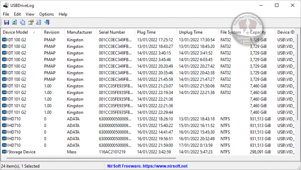Open the Help menu
The height and width of the screenshot is (170, 301).
coord(63,14)
